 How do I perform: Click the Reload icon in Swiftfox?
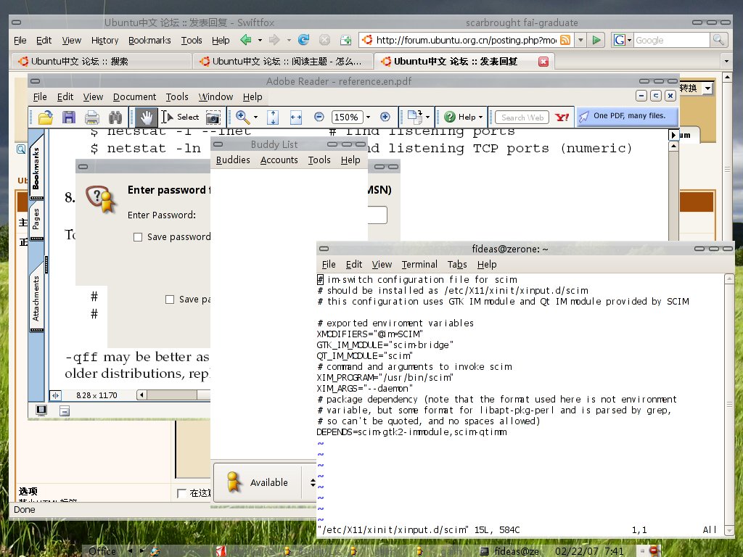[x=304, y=41]
